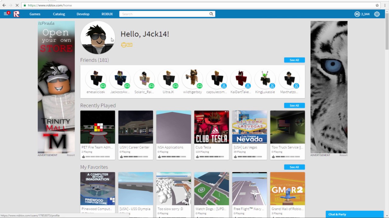Click the 'Club Tesla' game title
This screenshot has height=218, width=389.
pyautogui.click(x=203, y=147)
